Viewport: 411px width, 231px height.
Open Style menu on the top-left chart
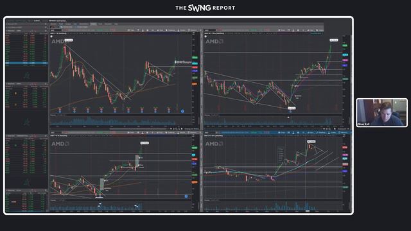click(161, 30)
